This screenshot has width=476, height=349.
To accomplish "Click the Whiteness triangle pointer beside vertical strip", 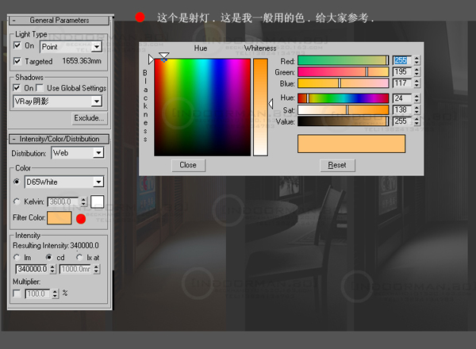I will 271,104.
